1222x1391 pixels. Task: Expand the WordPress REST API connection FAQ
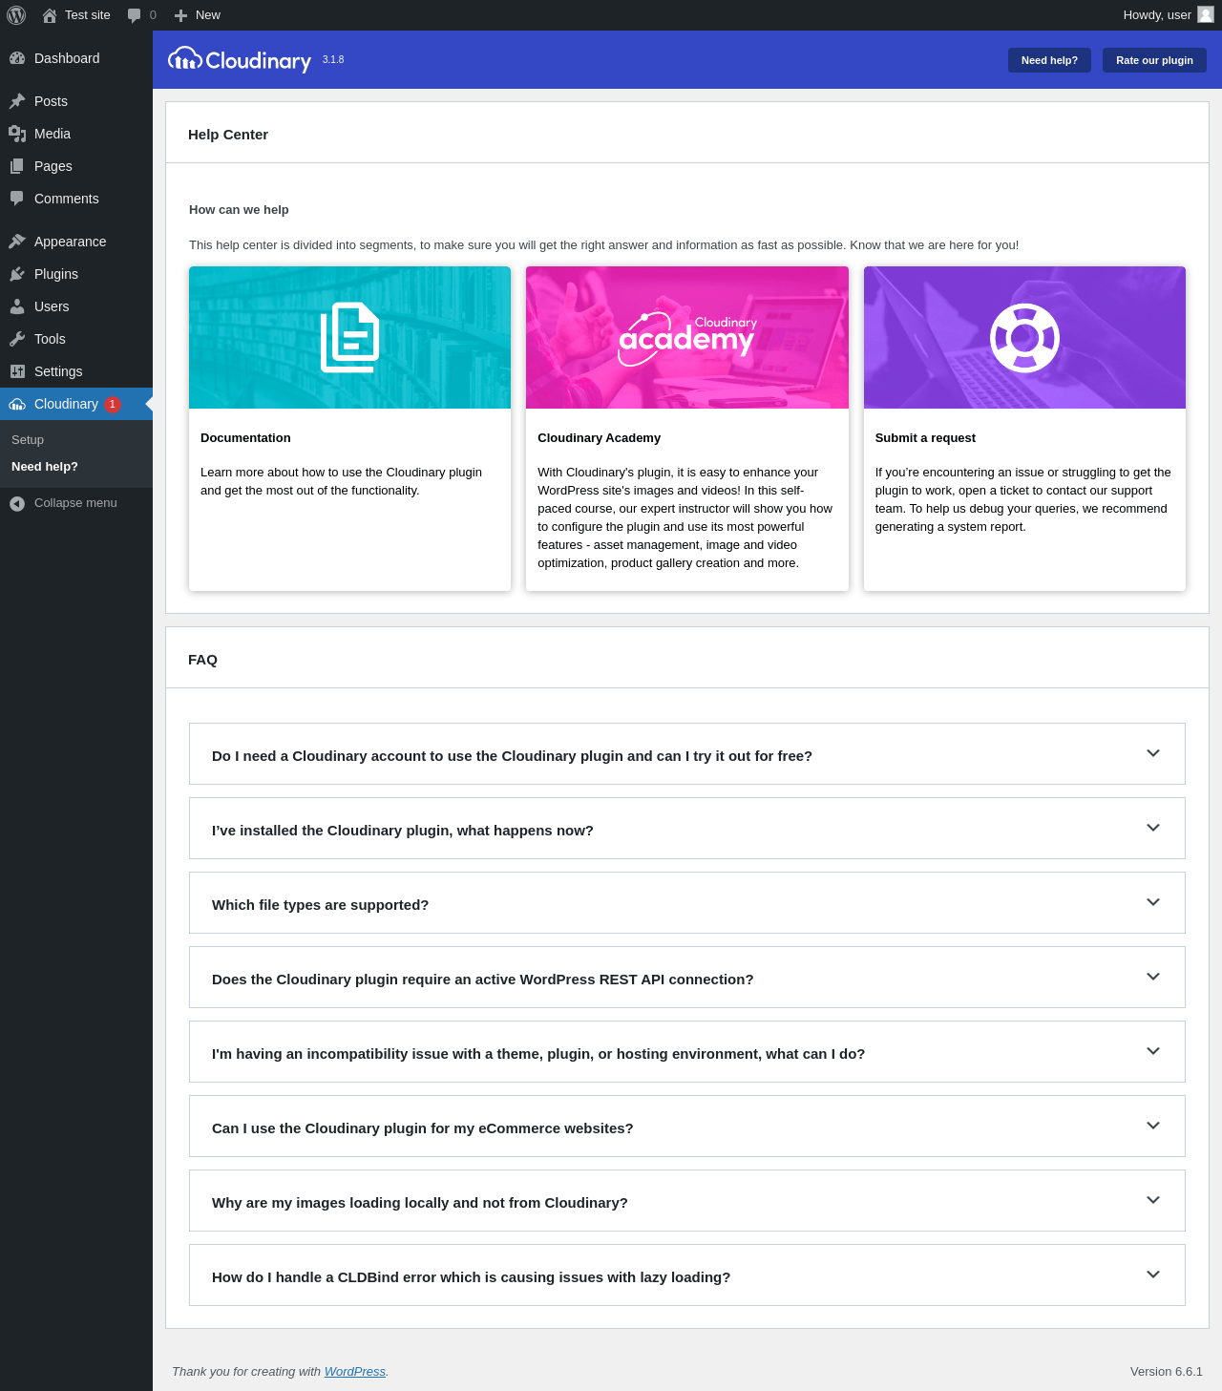click(687, 978)
